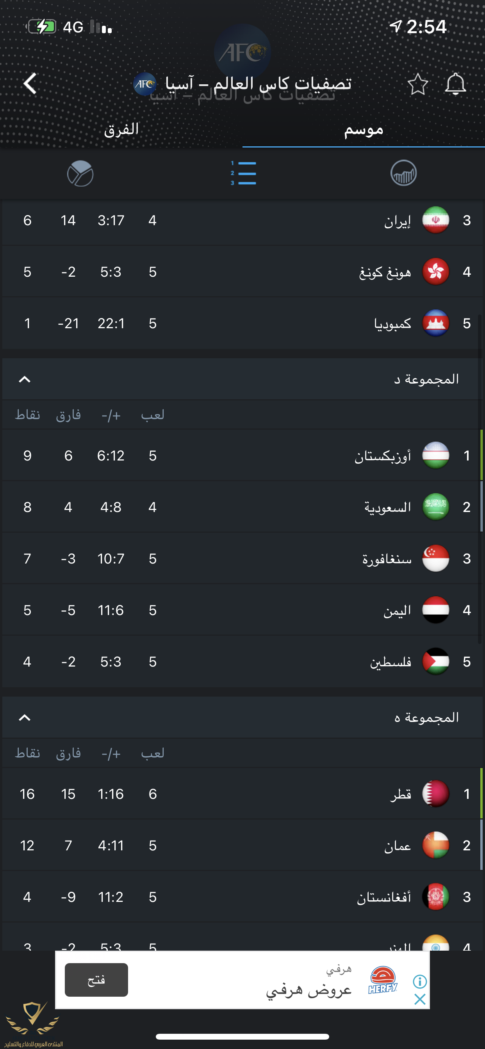This screenshot has width=485, height=1049.
Task: Open the Iran flag team icon
Action: click(x=435, y=220)
